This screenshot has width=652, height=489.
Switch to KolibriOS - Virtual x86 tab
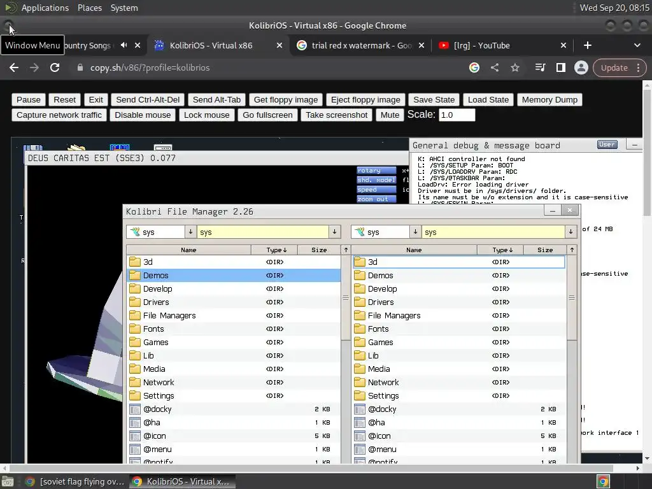[x=218, y=45]
